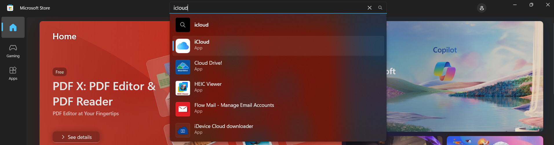Open the Gaming section

pyautogui.click(x=13, y=51)
